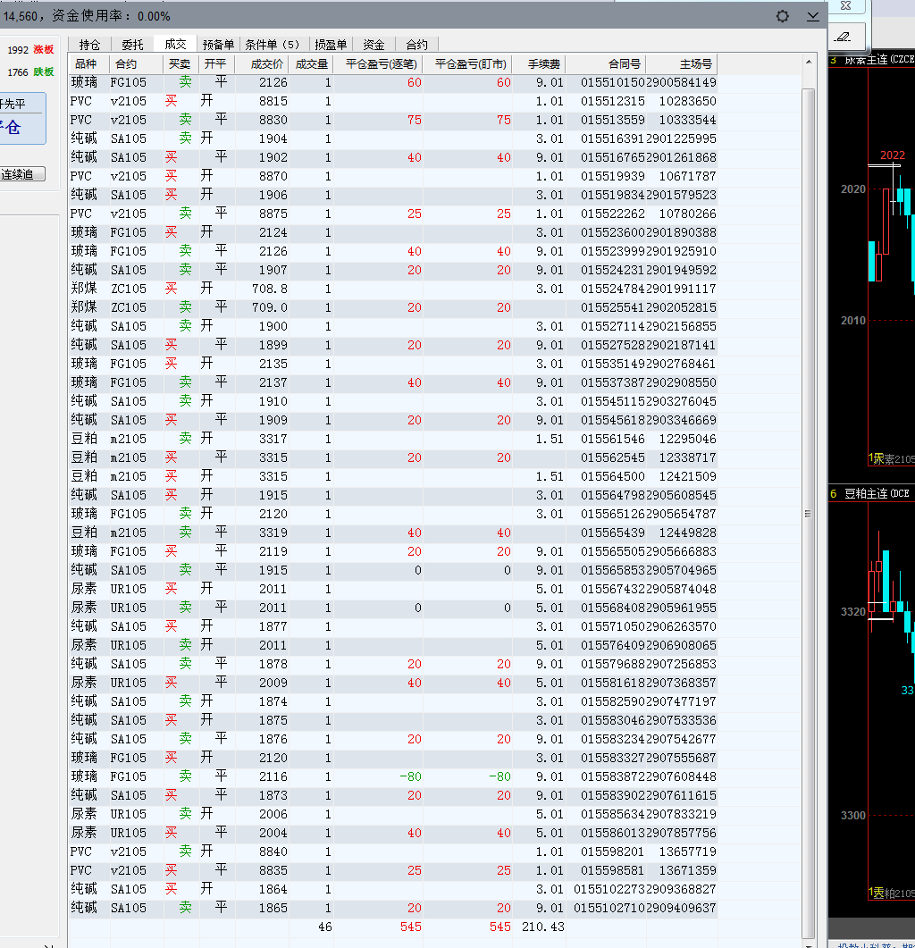Switch to the 持仓 tab
This screenshot has height=948, width=915.
click(x=89, y=45)
